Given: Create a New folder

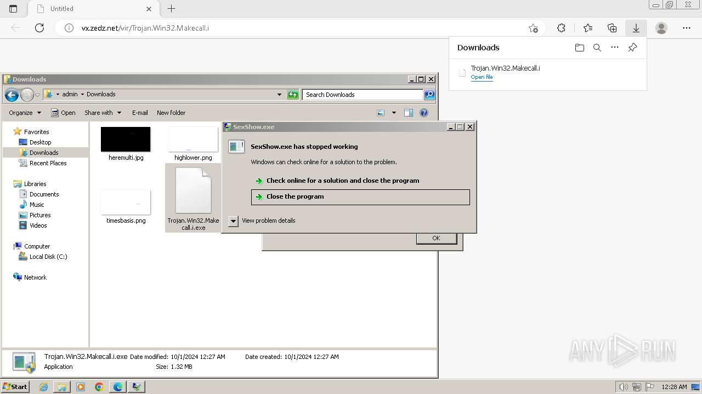Looking at the screenshot, I should click(x=171, y=113).
